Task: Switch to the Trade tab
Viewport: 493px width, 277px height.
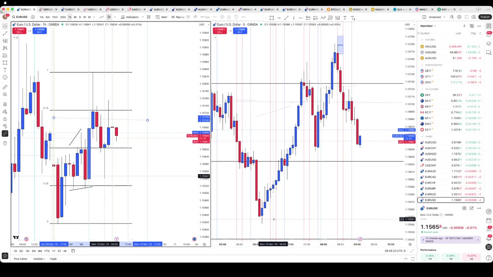Action: click(53, 259)
